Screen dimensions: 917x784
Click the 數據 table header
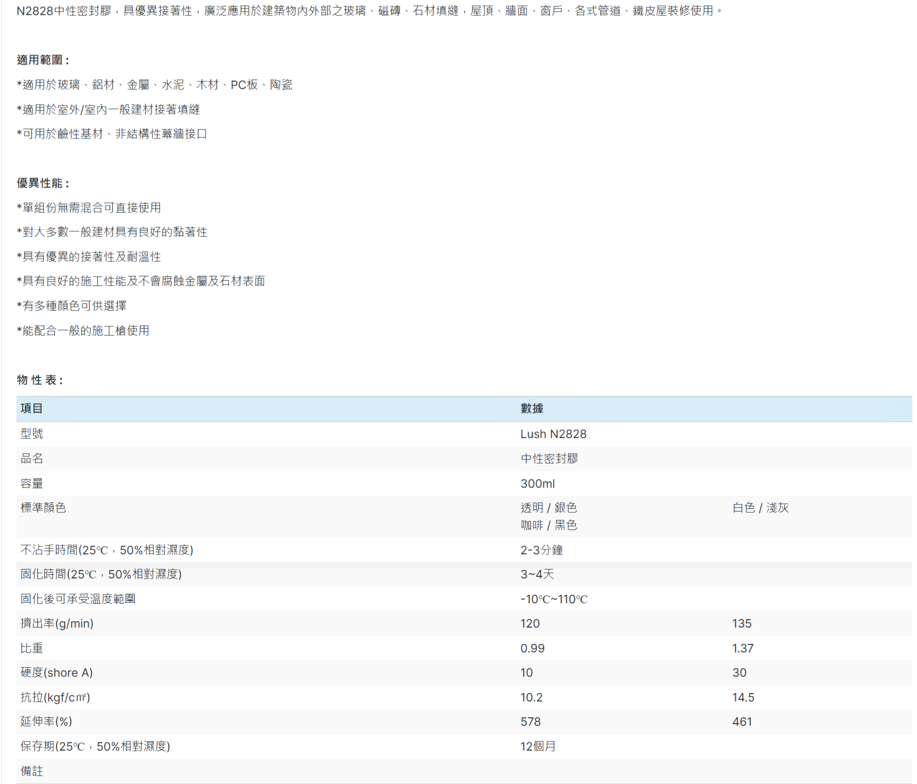point(532,408)
